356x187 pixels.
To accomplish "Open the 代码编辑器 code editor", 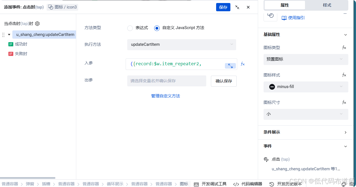I will pyautogui.click(x=248, y=184).
